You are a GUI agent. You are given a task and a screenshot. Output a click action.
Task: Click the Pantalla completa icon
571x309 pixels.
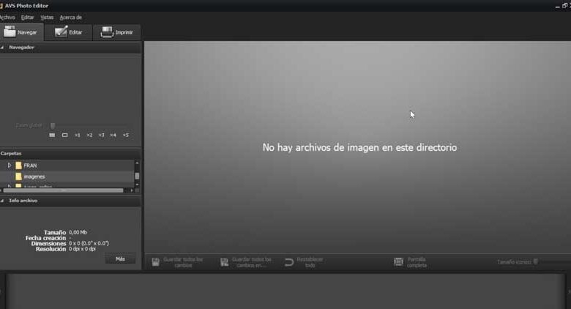[398, 262]
